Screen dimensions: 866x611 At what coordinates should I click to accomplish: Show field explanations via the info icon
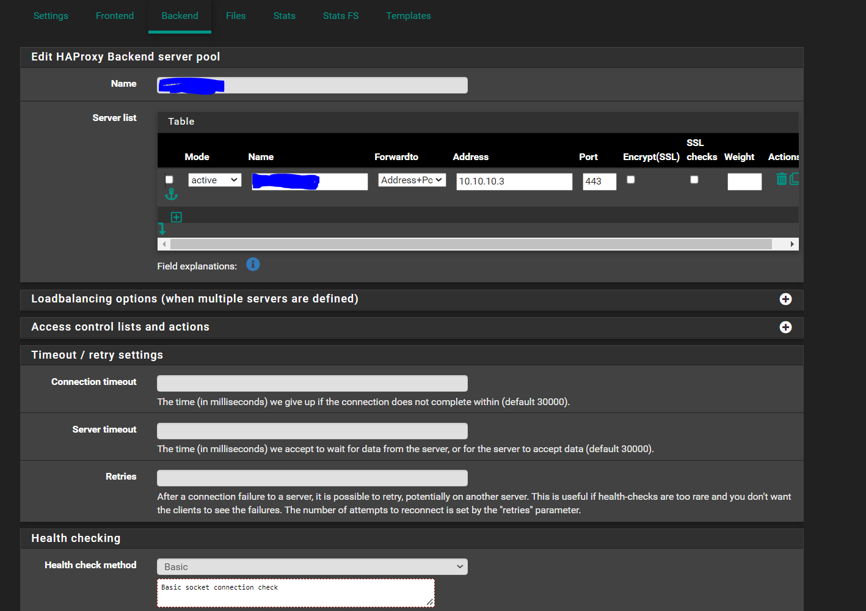pos(253,264)
